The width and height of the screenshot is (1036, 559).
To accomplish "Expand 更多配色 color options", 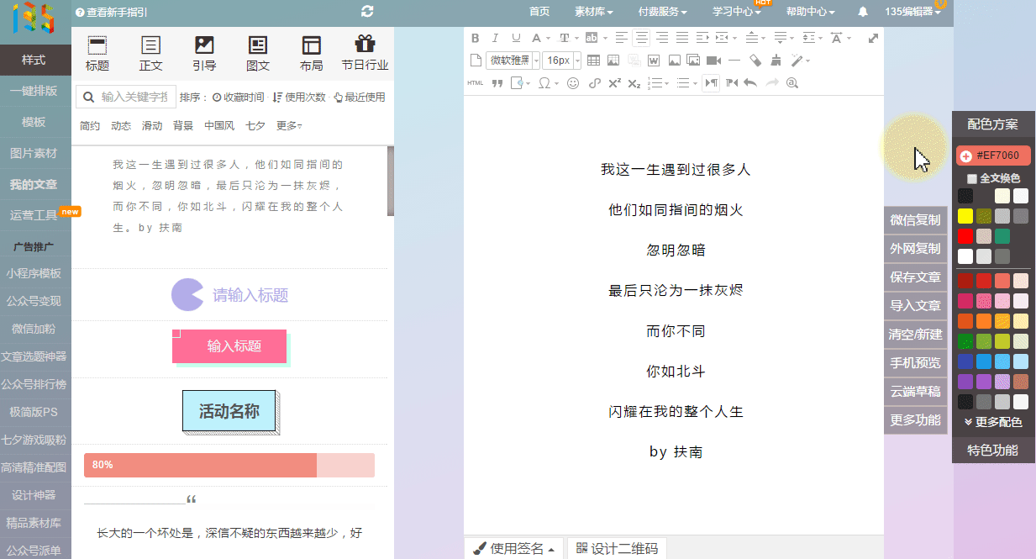I will 993,422.
